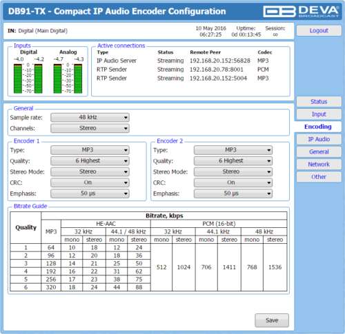Log out using the Logout button
Viewport: 345px width, 334px height.
pyautogui.click(x=319, y=30)
